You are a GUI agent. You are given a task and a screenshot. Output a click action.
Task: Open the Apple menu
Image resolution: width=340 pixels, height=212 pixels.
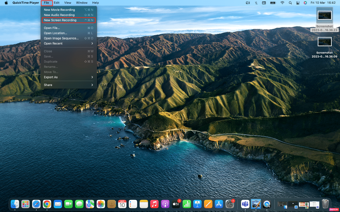pos(6,3)
